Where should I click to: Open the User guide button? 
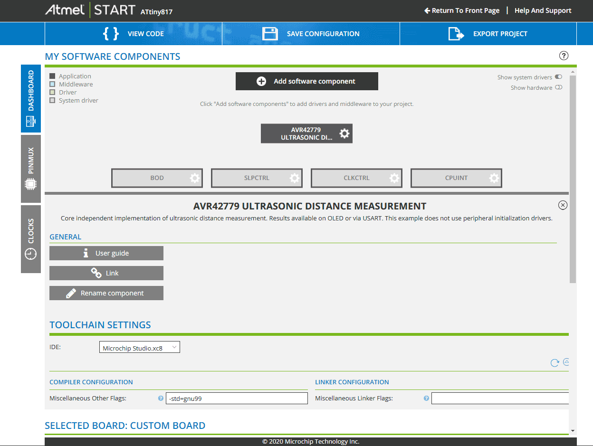(x=106, y=253)
